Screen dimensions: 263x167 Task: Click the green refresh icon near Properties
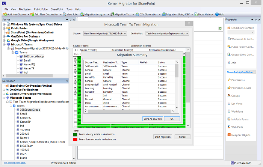pos(220,29)
